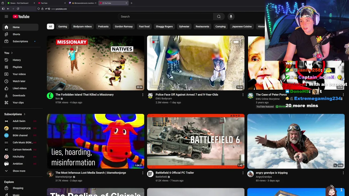Open a new browser tab
349x196 pixels.
point(131,3)
